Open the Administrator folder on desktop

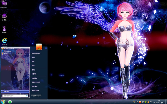(4, 4)
